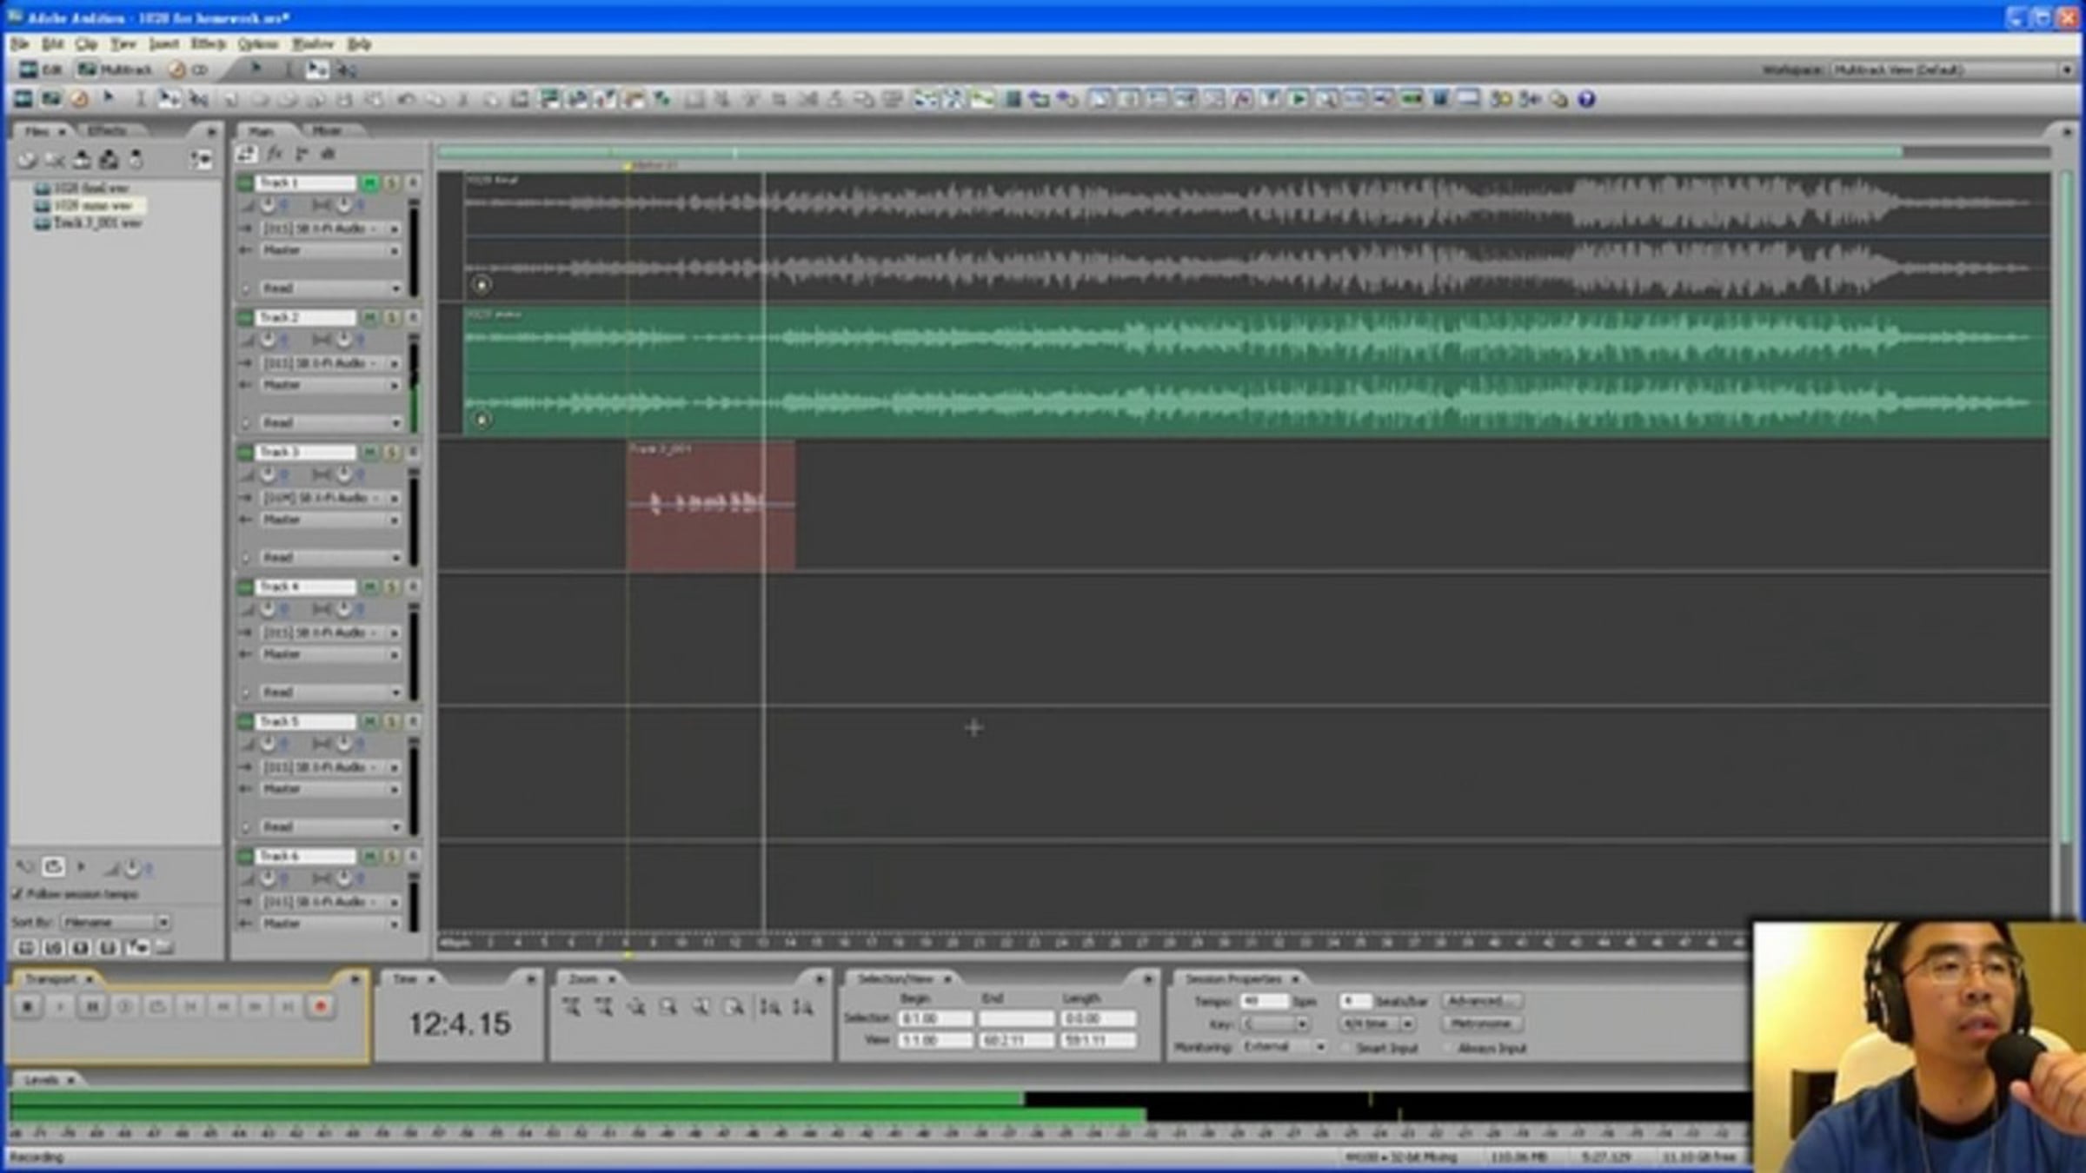The width and height of the screenshot is (2086, 1173).
Task: Show FX controls via fx icon
Action: point(275,155)
